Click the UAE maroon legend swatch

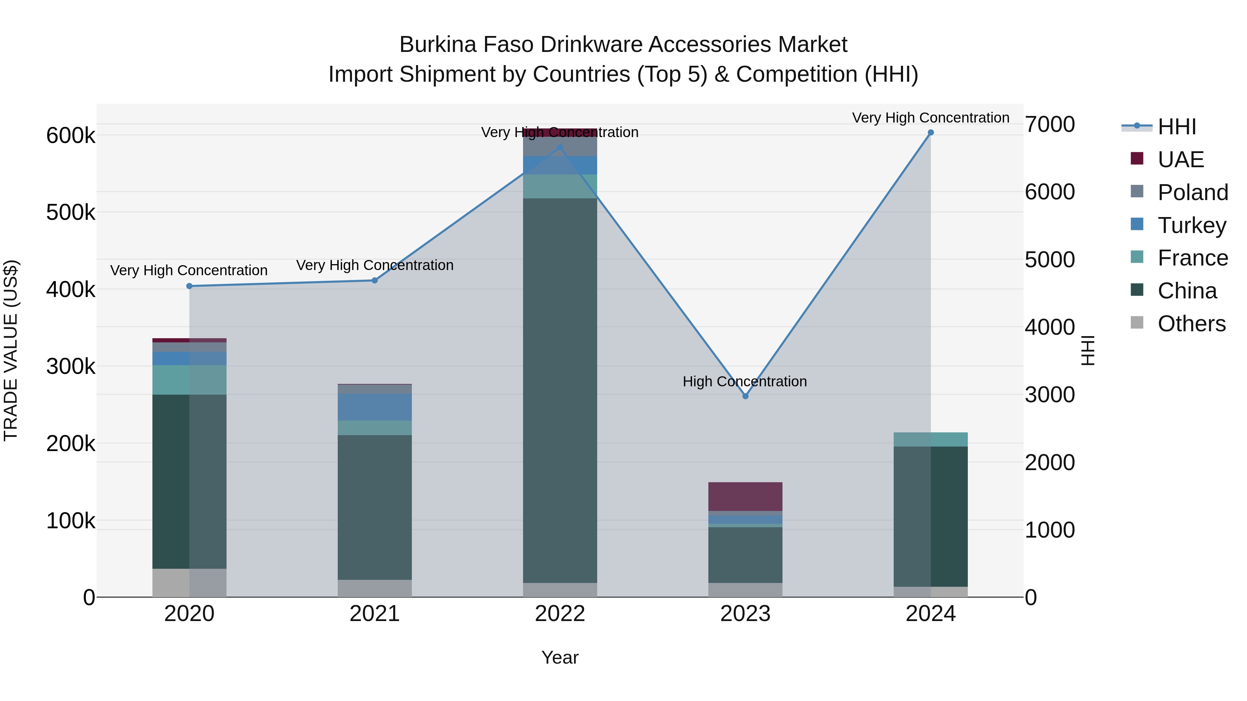pos(1137,158)
